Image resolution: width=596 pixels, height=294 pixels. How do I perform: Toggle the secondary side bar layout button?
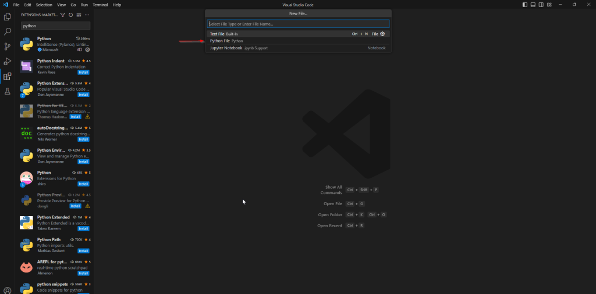(541, 5)
